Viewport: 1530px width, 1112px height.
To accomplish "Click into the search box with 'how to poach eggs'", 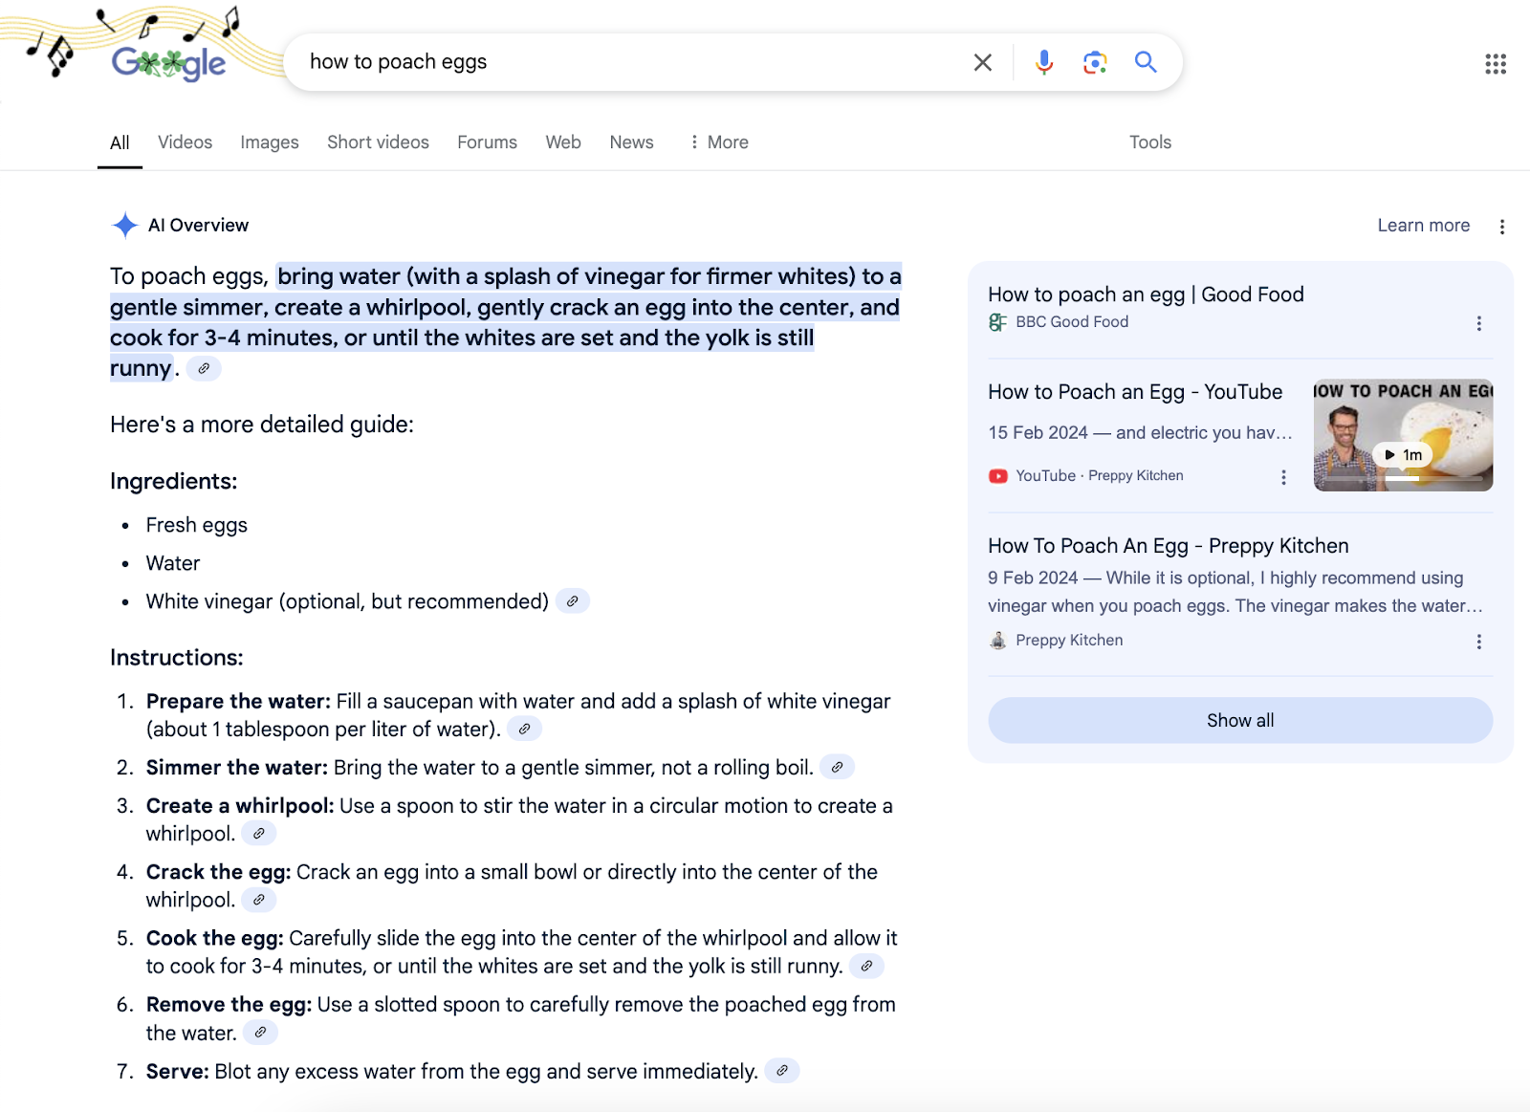I will tap(631, 62).
